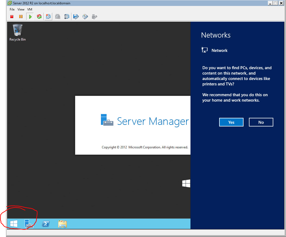Take a snapshot with the clock-star icon
Screen dimensions: 286x237
click(48, 17)
